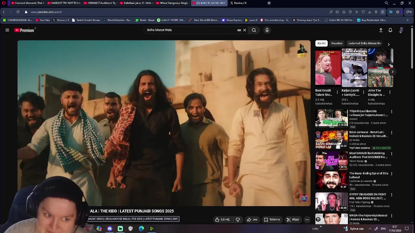Screen dimensions: 415x233
Task: Open options for Kaljan juonti short
Action: tap(363, 92)
